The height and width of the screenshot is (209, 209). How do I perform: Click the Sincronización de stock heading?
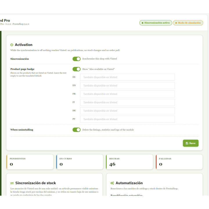point(36,183)
